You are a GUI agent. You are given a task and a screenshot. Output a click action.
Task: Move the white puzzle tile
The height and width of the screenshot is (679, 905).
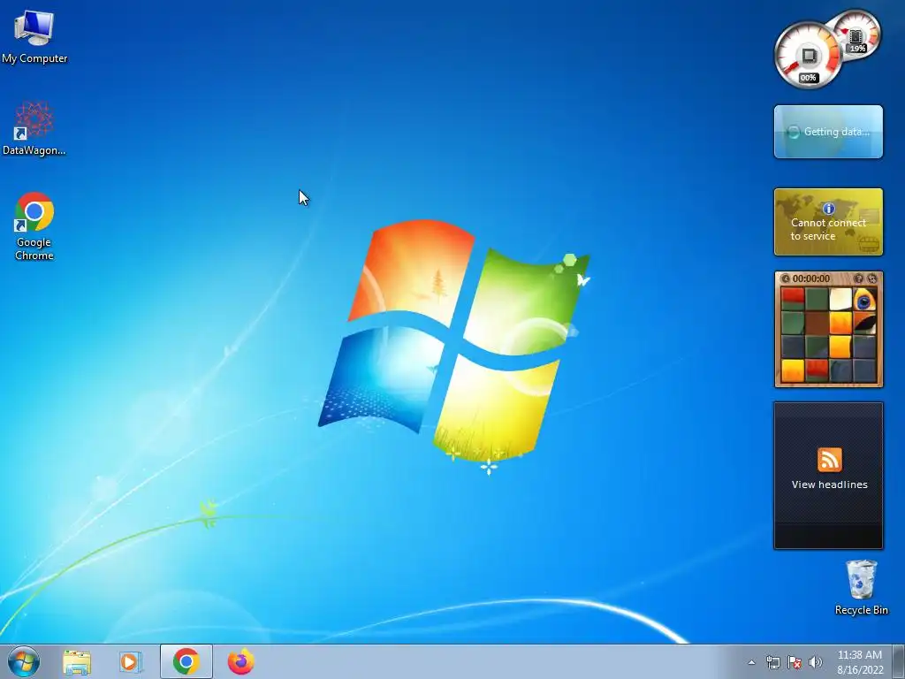[x=840, y=300]
